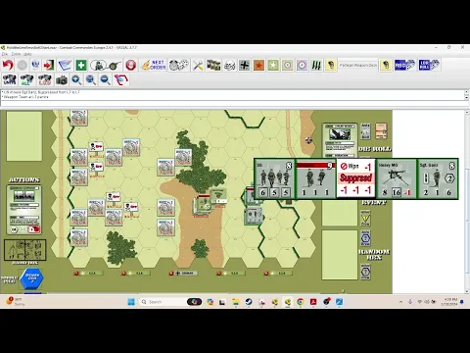Image resolution: width=470 pixels, height=353 pixels.
Task: Click the chat log text area
Action: (232, 95)
